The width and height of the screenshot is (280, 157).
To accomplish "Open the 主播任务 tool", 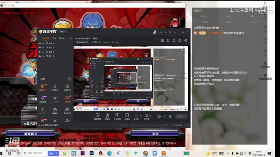I will pyautogui.click(x=67, y=88).
